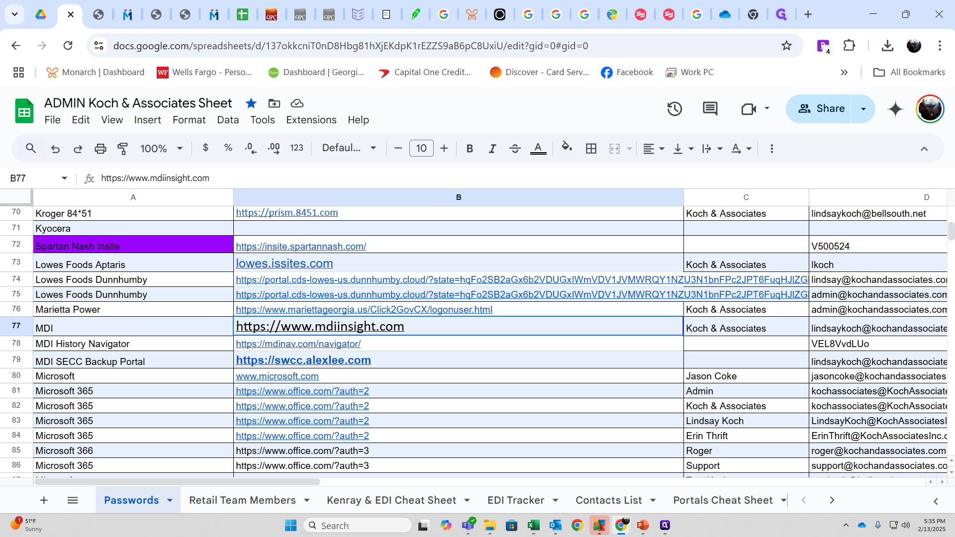Expand the Share quick options arrow

pos(863,108)
